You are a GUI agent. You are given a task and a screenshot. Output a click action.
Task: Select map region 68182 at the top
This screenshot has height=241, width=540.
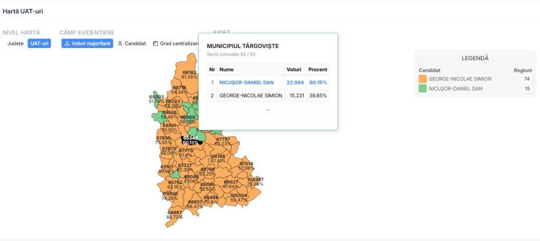(189, 74)
